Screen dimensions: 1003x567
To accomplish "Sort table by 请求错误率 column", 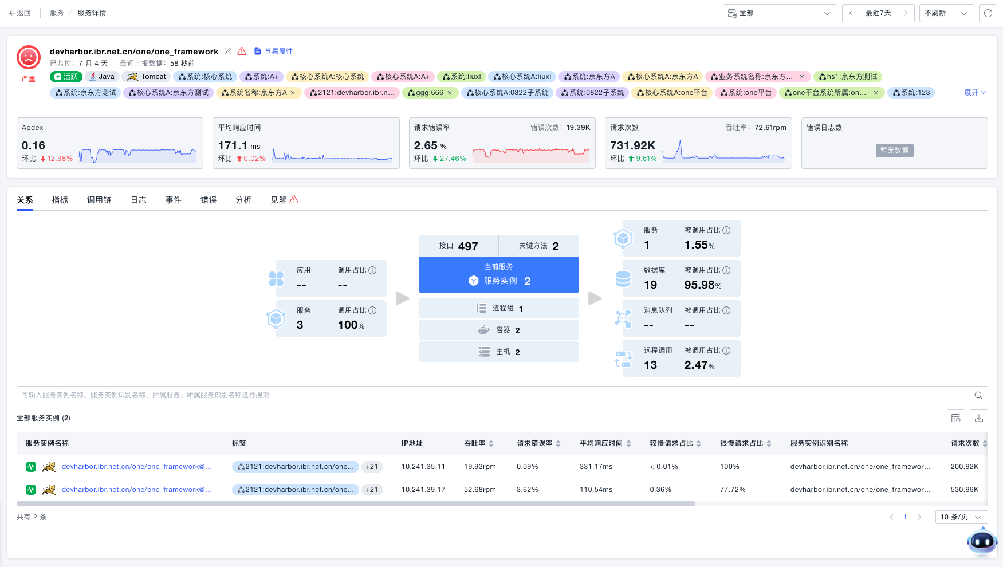I will 558,443.
